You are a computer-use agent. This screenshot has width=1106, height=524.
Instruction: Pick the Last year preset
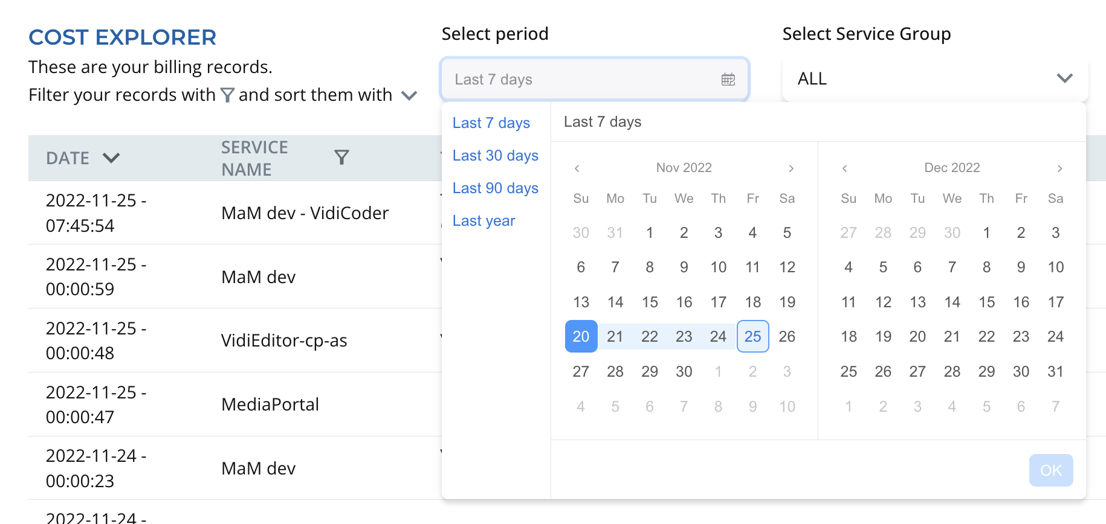(483, 221)
